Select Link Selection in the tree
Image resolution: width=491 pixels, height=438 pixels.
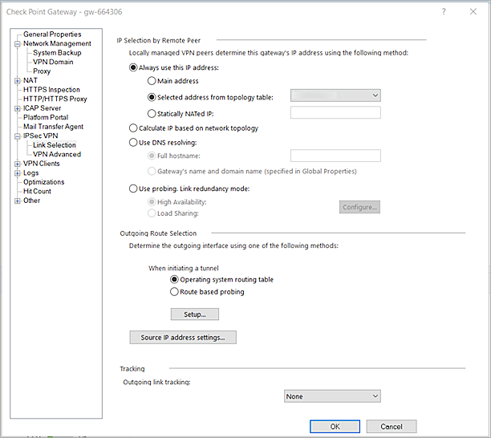(x=55, y=145)
